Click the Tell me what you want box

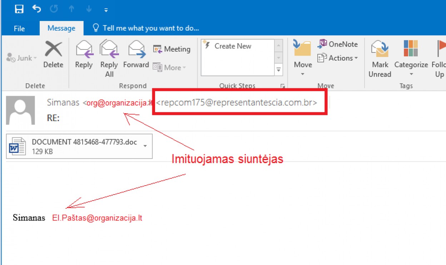(150, 28)
